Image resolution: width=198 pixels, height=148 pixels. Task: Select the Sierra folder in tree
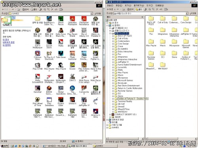(x=120, y=96)
